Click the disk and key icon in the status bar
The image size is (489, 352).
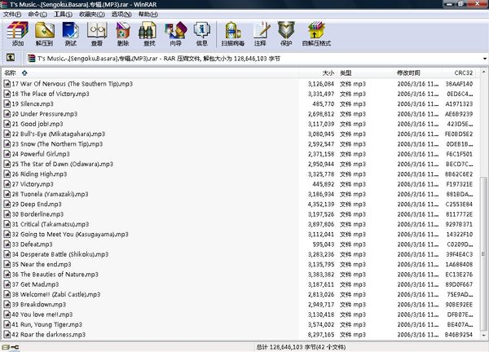(10, 347)
